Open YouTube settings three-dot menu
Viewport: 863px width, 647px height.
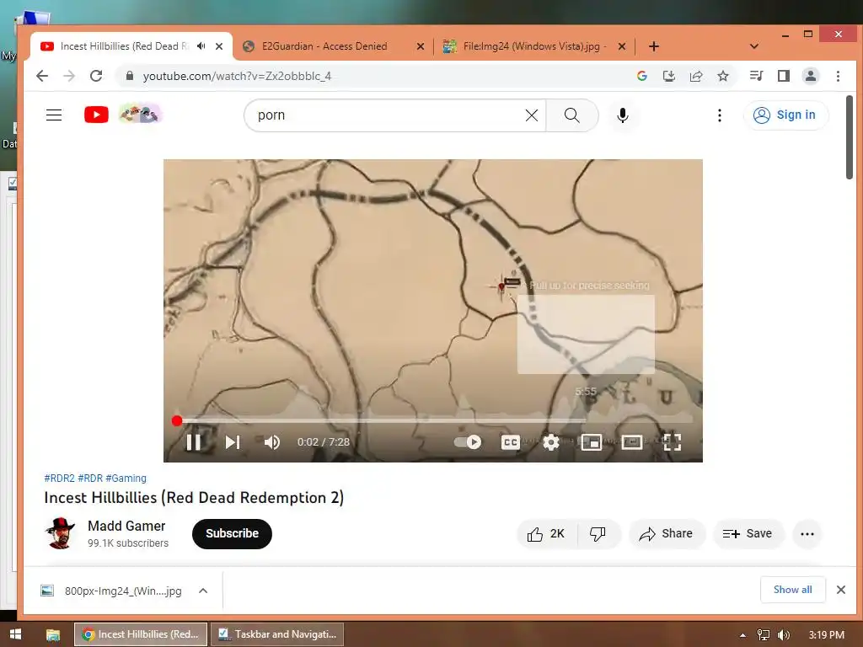(720, 115)
